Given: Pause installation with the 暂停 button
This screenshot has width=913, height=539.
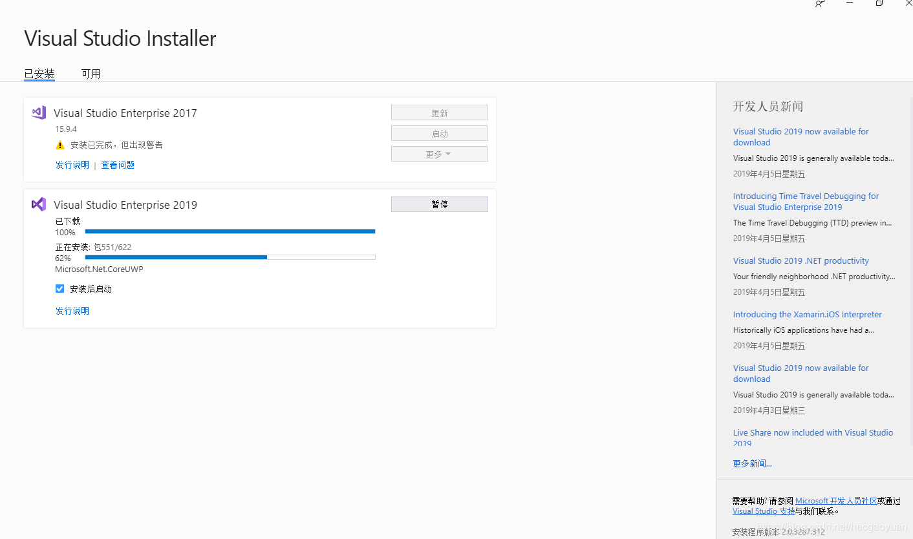Looking at the screenshot, I should [440, 204].
